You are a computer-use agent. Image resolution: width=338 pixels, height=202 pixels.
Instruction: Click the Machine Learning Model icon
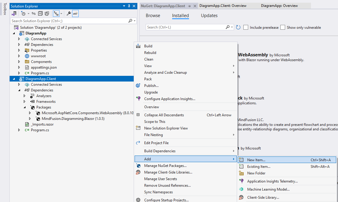pos(242,189)
